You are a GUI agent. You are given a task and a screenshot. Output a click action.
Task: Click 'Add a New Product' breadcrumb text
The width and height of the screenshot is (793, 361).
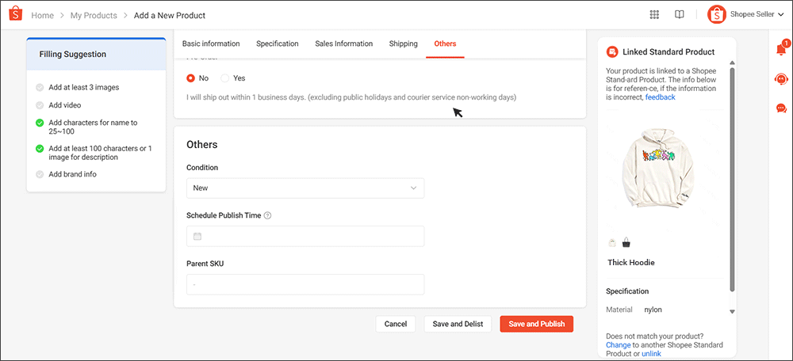click(x=170, y=16)
